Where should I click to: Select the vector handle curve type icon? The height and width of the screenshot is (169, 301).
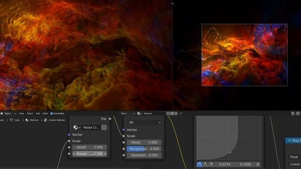pyautogui.click(x=205, y=164)
